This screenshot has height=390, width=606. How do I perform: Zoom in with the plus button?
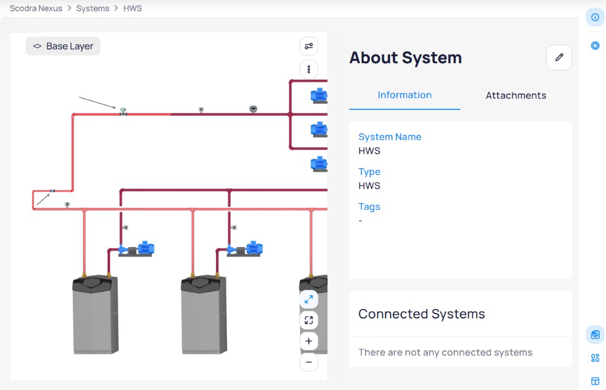click(309, 341)
